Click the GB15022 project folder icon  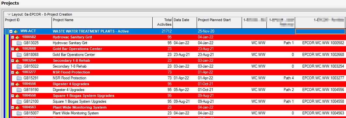click(19, 66)
